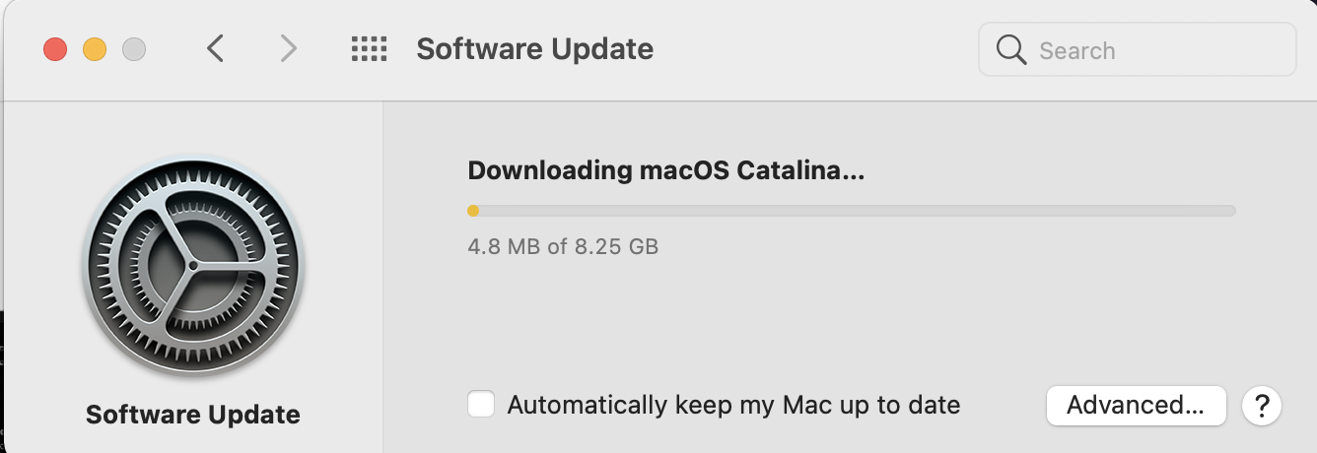
Task: Click the empty title bar area left of Search
Action: pyautogui.click(x=818, y=48)
